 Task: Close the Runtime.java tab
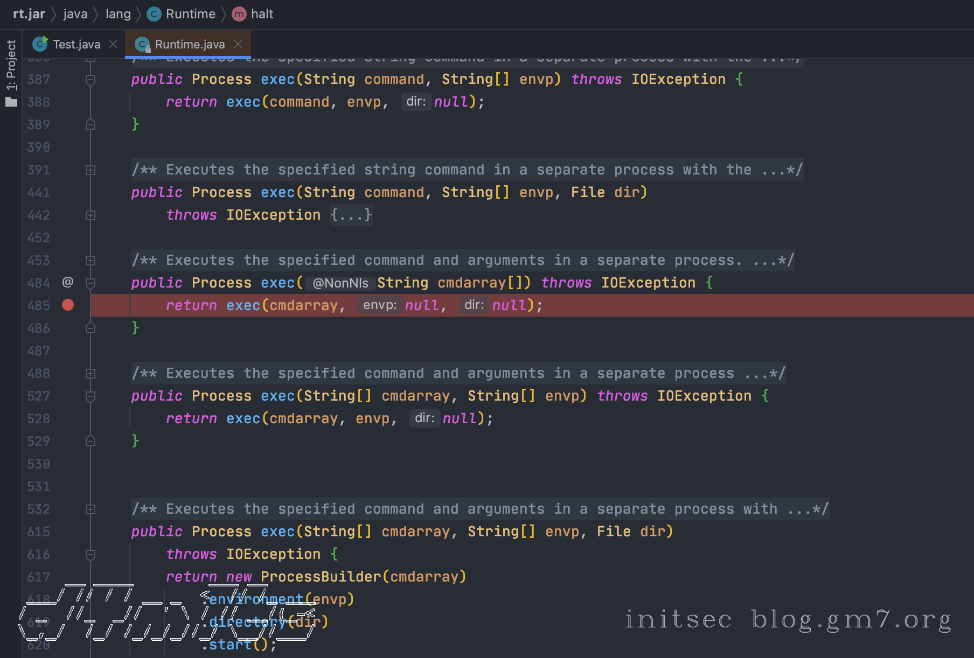click(x=238, y=44)
